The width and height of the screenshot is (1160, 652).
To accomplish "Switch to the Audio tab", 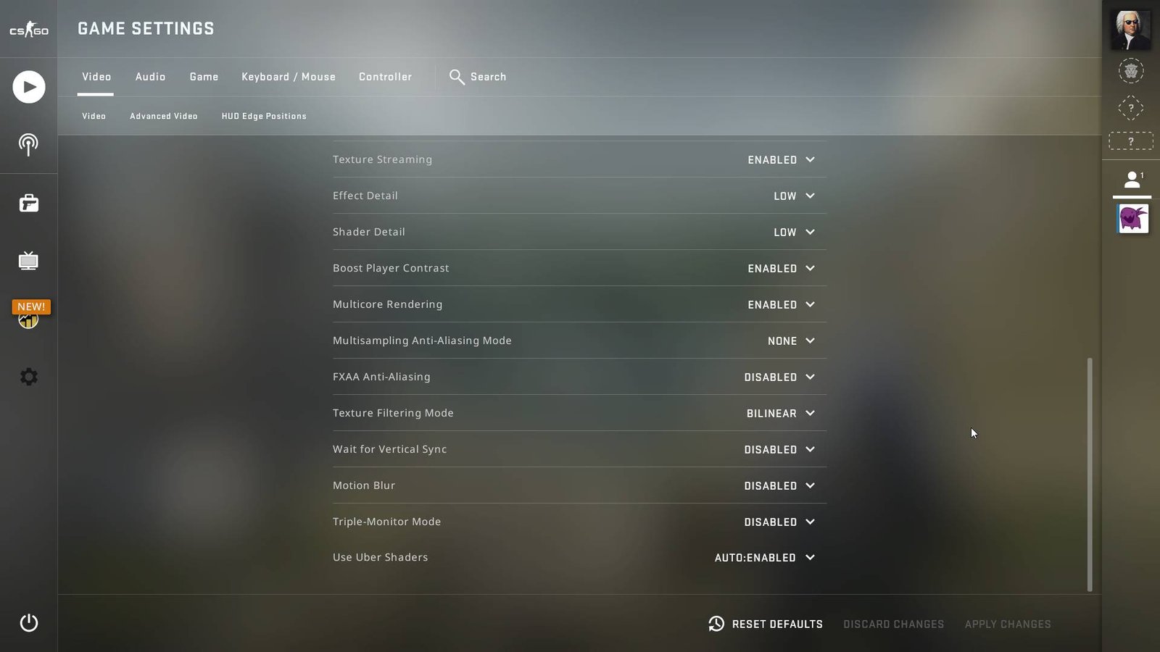I will pyautogui.click(x=150, y=77).
